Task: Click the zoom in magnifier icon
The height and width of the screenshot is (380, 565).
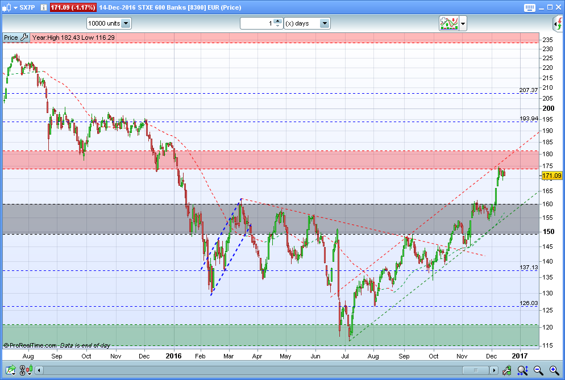Action: coord(554,370)
